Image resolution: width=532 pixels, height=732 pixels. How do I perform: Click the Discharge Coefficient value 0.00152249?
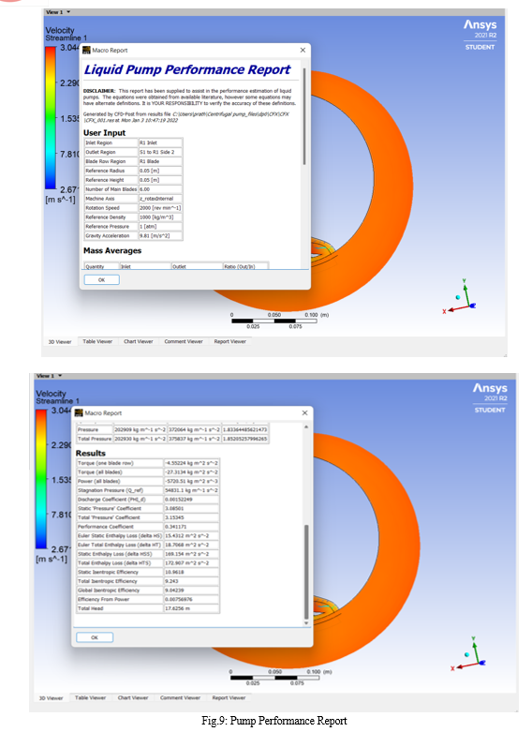[191, 500]
